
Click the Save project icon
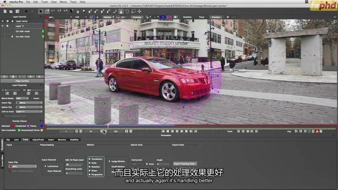click(x=17, y=11)
